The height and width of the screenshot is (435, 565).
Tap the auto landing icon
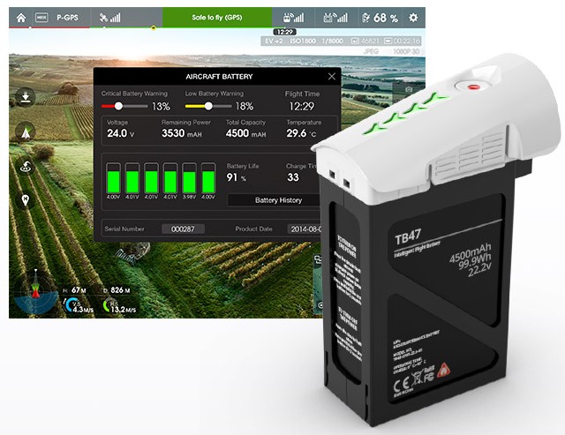click(x=26, y=97)
